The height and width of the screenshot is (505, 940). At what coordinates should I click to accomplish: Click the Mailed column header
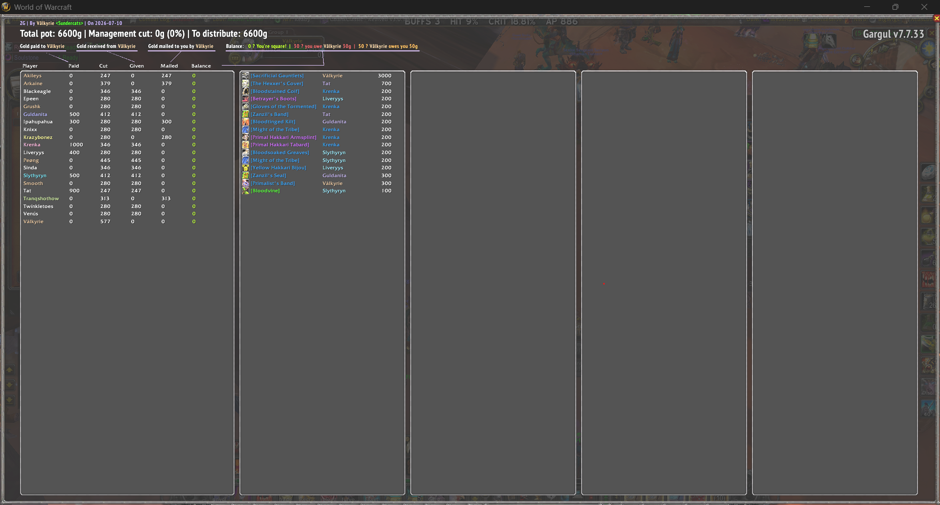169,66
